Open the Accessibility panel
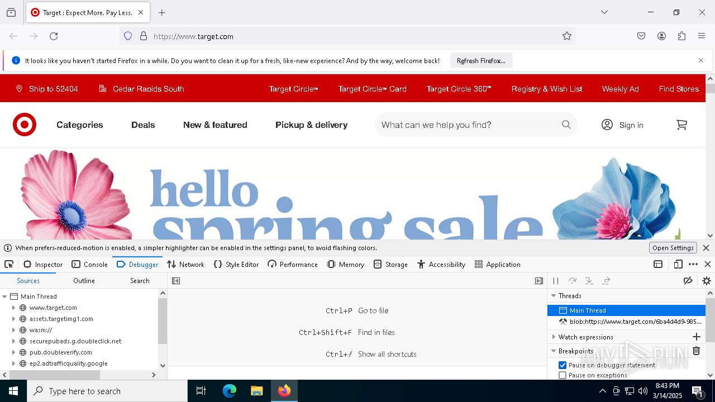This screenshot has width=715, height=402. (x=441, y=265)
